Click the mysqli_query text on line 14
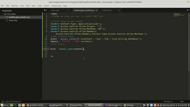This screenshot has height=107, width=190. [67, 49]
